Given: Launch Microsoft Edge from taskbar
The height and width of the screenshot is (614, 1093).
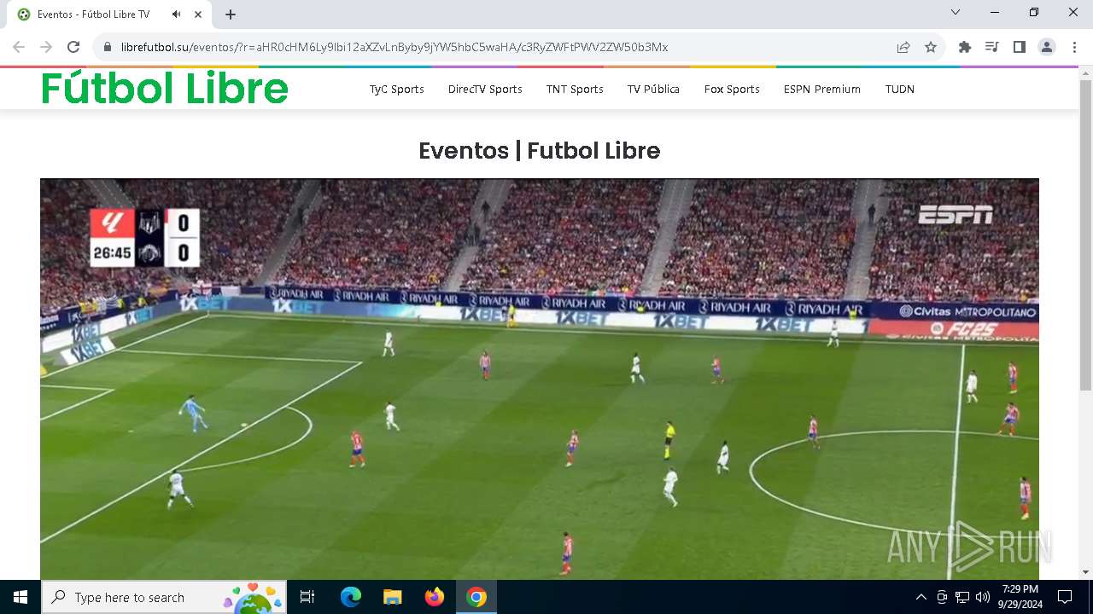Looking at the screenshot, I should [x=351, y=597].
